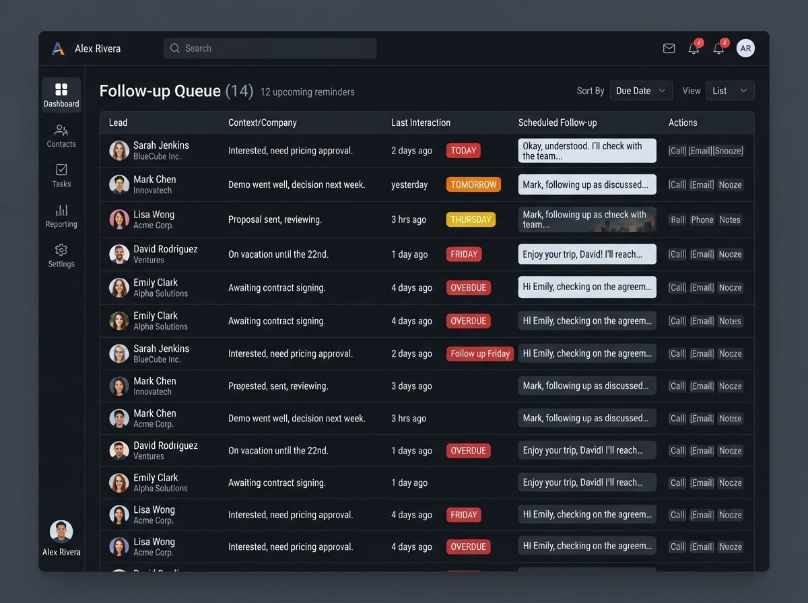Click [Call] in the Follow up Friday row

[x=677, y=353]
